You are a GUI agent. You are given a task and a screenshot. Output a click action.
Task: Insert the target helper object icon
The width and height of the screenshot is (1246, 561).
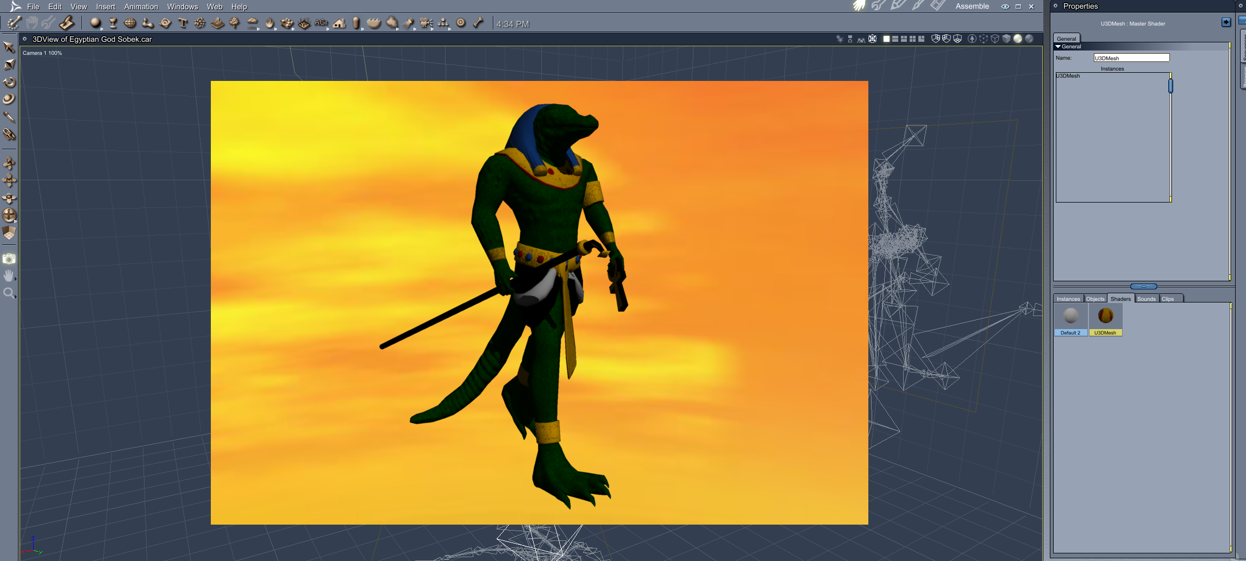coord(461,23)
